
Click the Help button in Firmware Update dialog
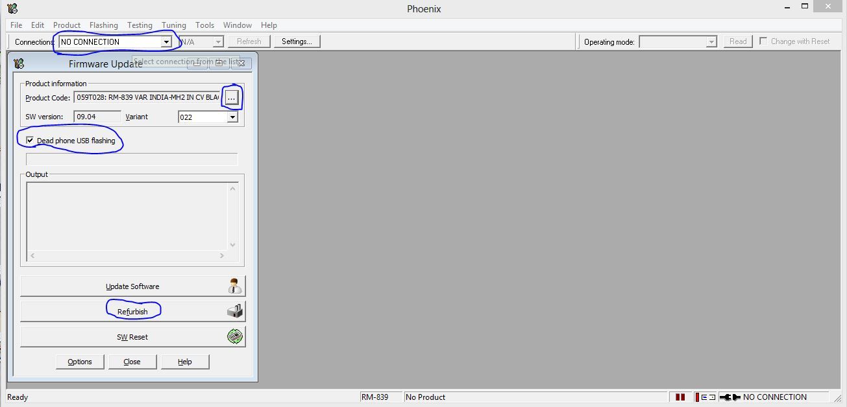point(185,362)
